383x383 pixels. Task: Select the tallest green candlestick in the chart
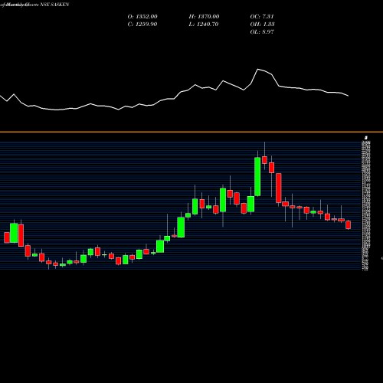pos(257,177)
